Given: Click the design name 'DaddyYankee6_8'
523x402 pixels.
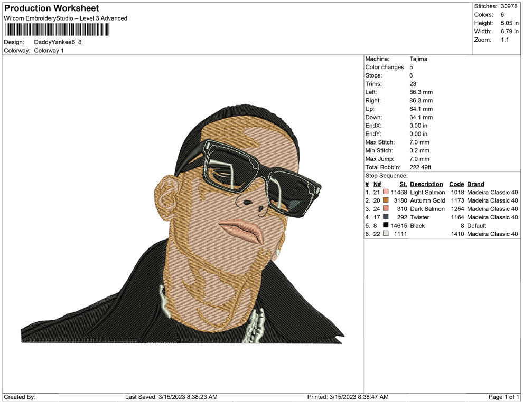Looking at the screenshot, I should tap(58, 42).
